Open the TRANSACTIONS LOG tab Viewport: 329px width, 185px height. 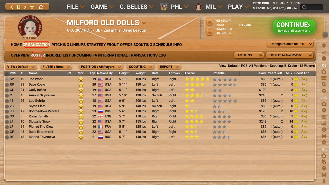click(x=147, y=55)
